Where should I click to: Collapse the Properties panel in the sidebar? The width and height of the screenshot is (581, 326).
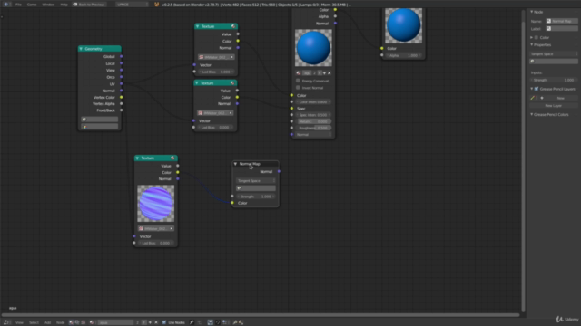(x=532, y=44)
